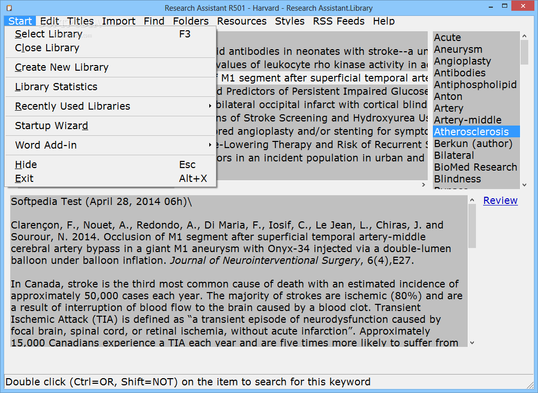The image size is (538, 393).
Task: Select keyword BioMed Research
Action: click(476, 167)
